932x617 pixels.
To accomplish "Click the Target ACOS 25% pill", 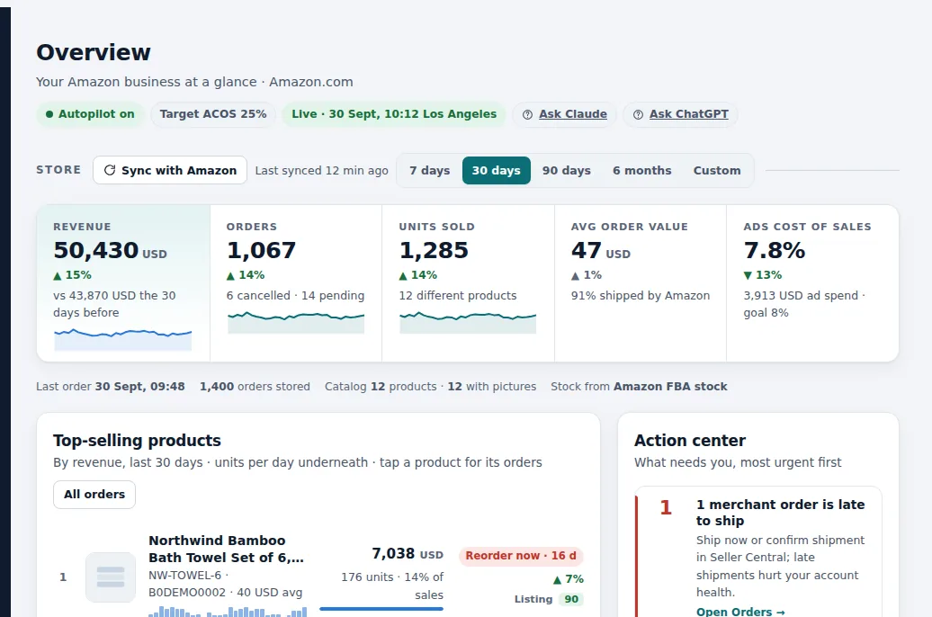I will [213, 114].
